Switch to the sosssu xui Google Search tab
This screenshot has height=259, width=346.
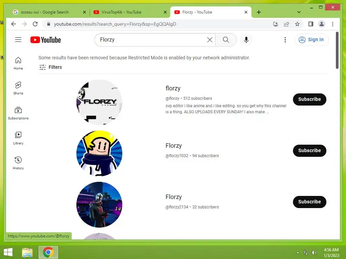click(45, 12)
